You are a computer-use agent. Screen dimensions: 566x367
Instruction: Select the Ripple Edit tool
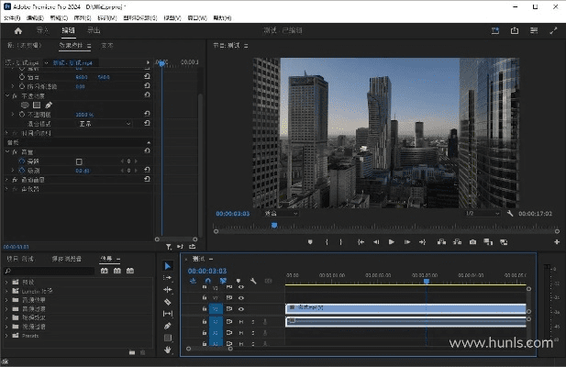point(168,289)
